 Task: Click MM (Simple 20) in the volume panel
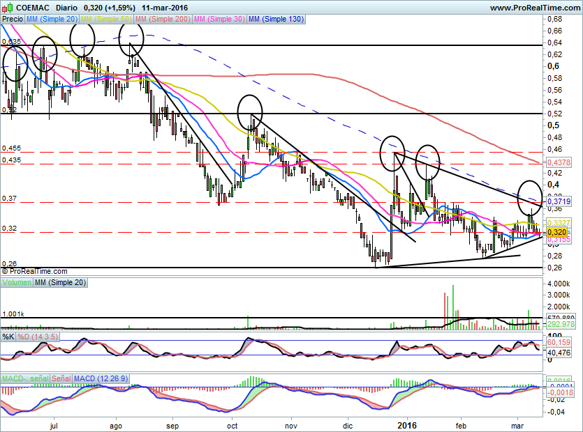pyautogui.click(x=62, y=282)
